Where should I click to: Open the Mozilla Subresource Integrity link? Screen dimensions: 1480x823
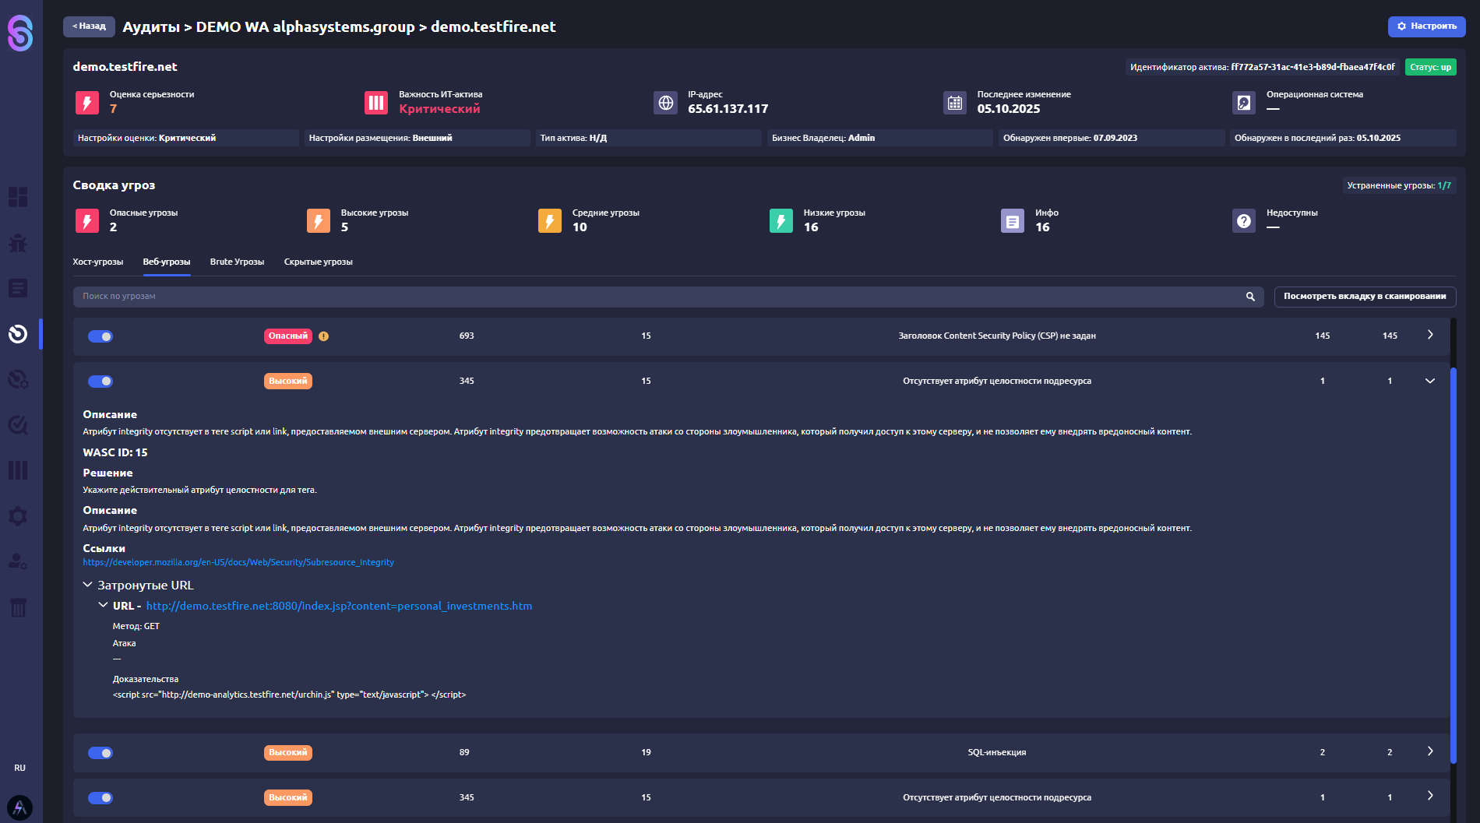[x=238, y=562]
